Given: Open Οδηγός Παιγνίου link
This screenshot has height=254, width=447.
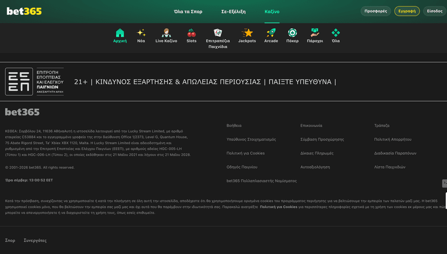Looking at the screenshot, I should click(x=242, y=167).
